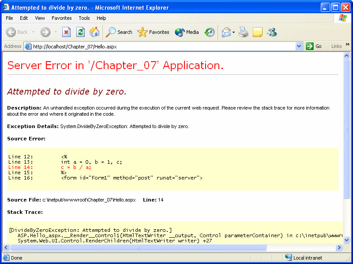Click the Back navigation button

17,32
